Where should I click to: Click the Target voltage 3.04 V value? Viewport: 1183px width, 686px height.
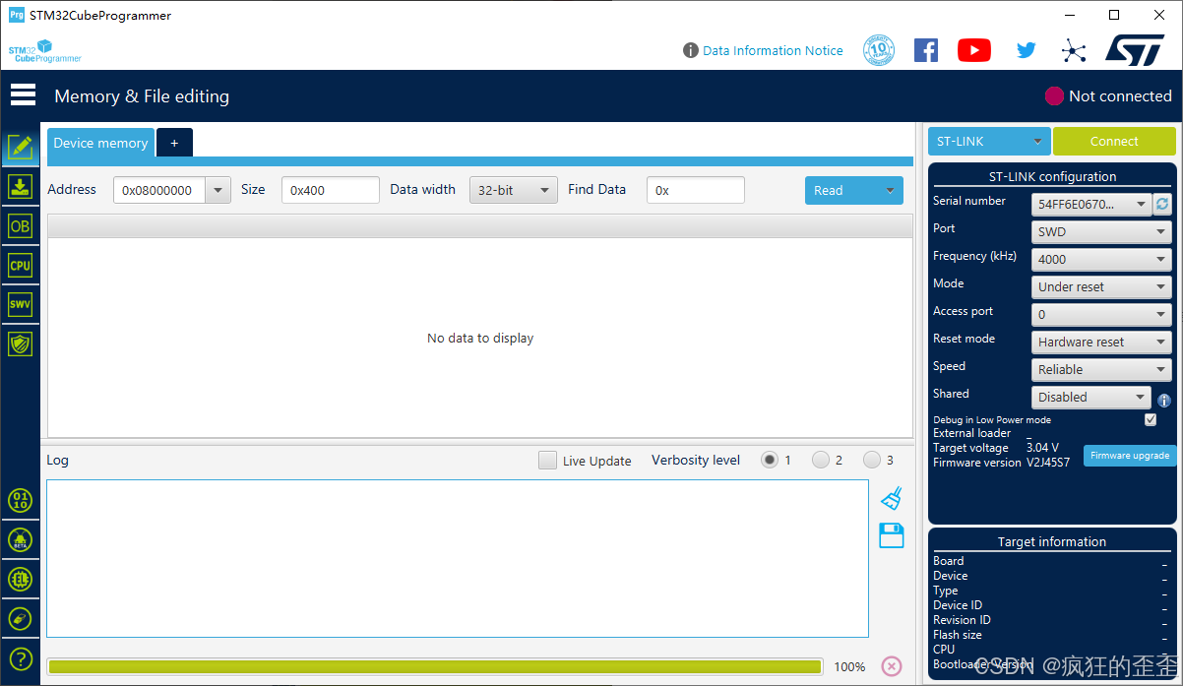(1042, 448)
